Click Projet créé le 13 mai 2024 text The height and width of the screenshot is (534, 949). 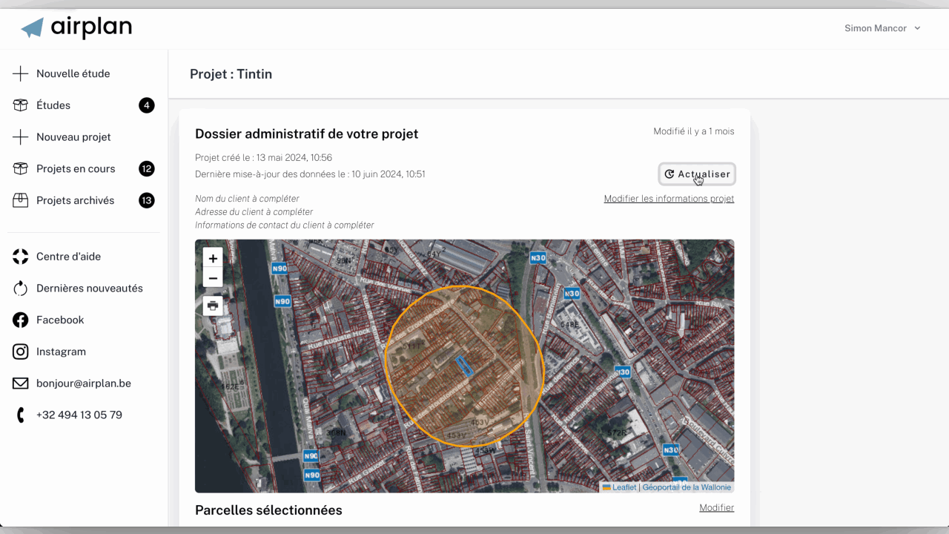263,158
